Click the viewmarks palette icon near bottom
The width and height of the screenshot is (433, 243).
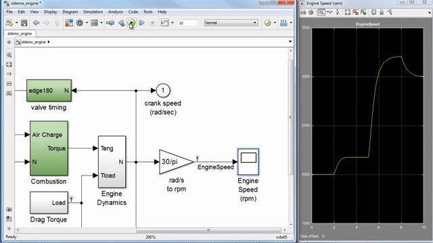(9, 219)
